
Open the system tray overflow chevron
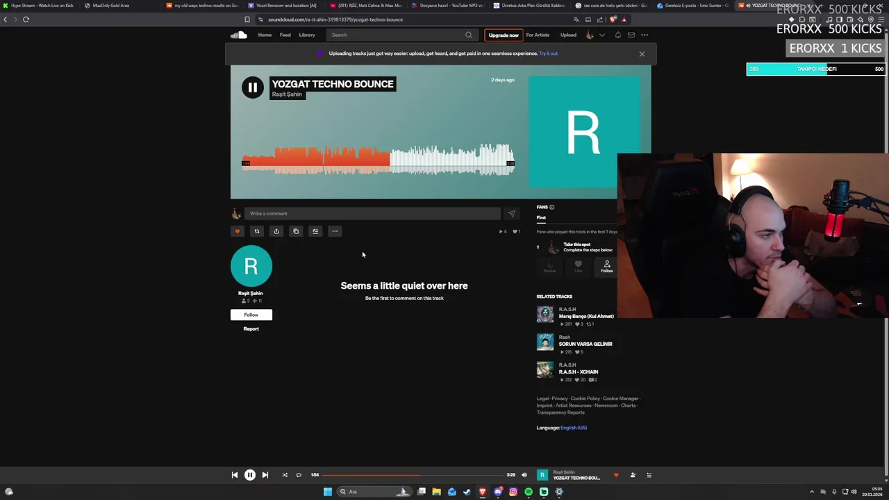[x=812, y=492]
